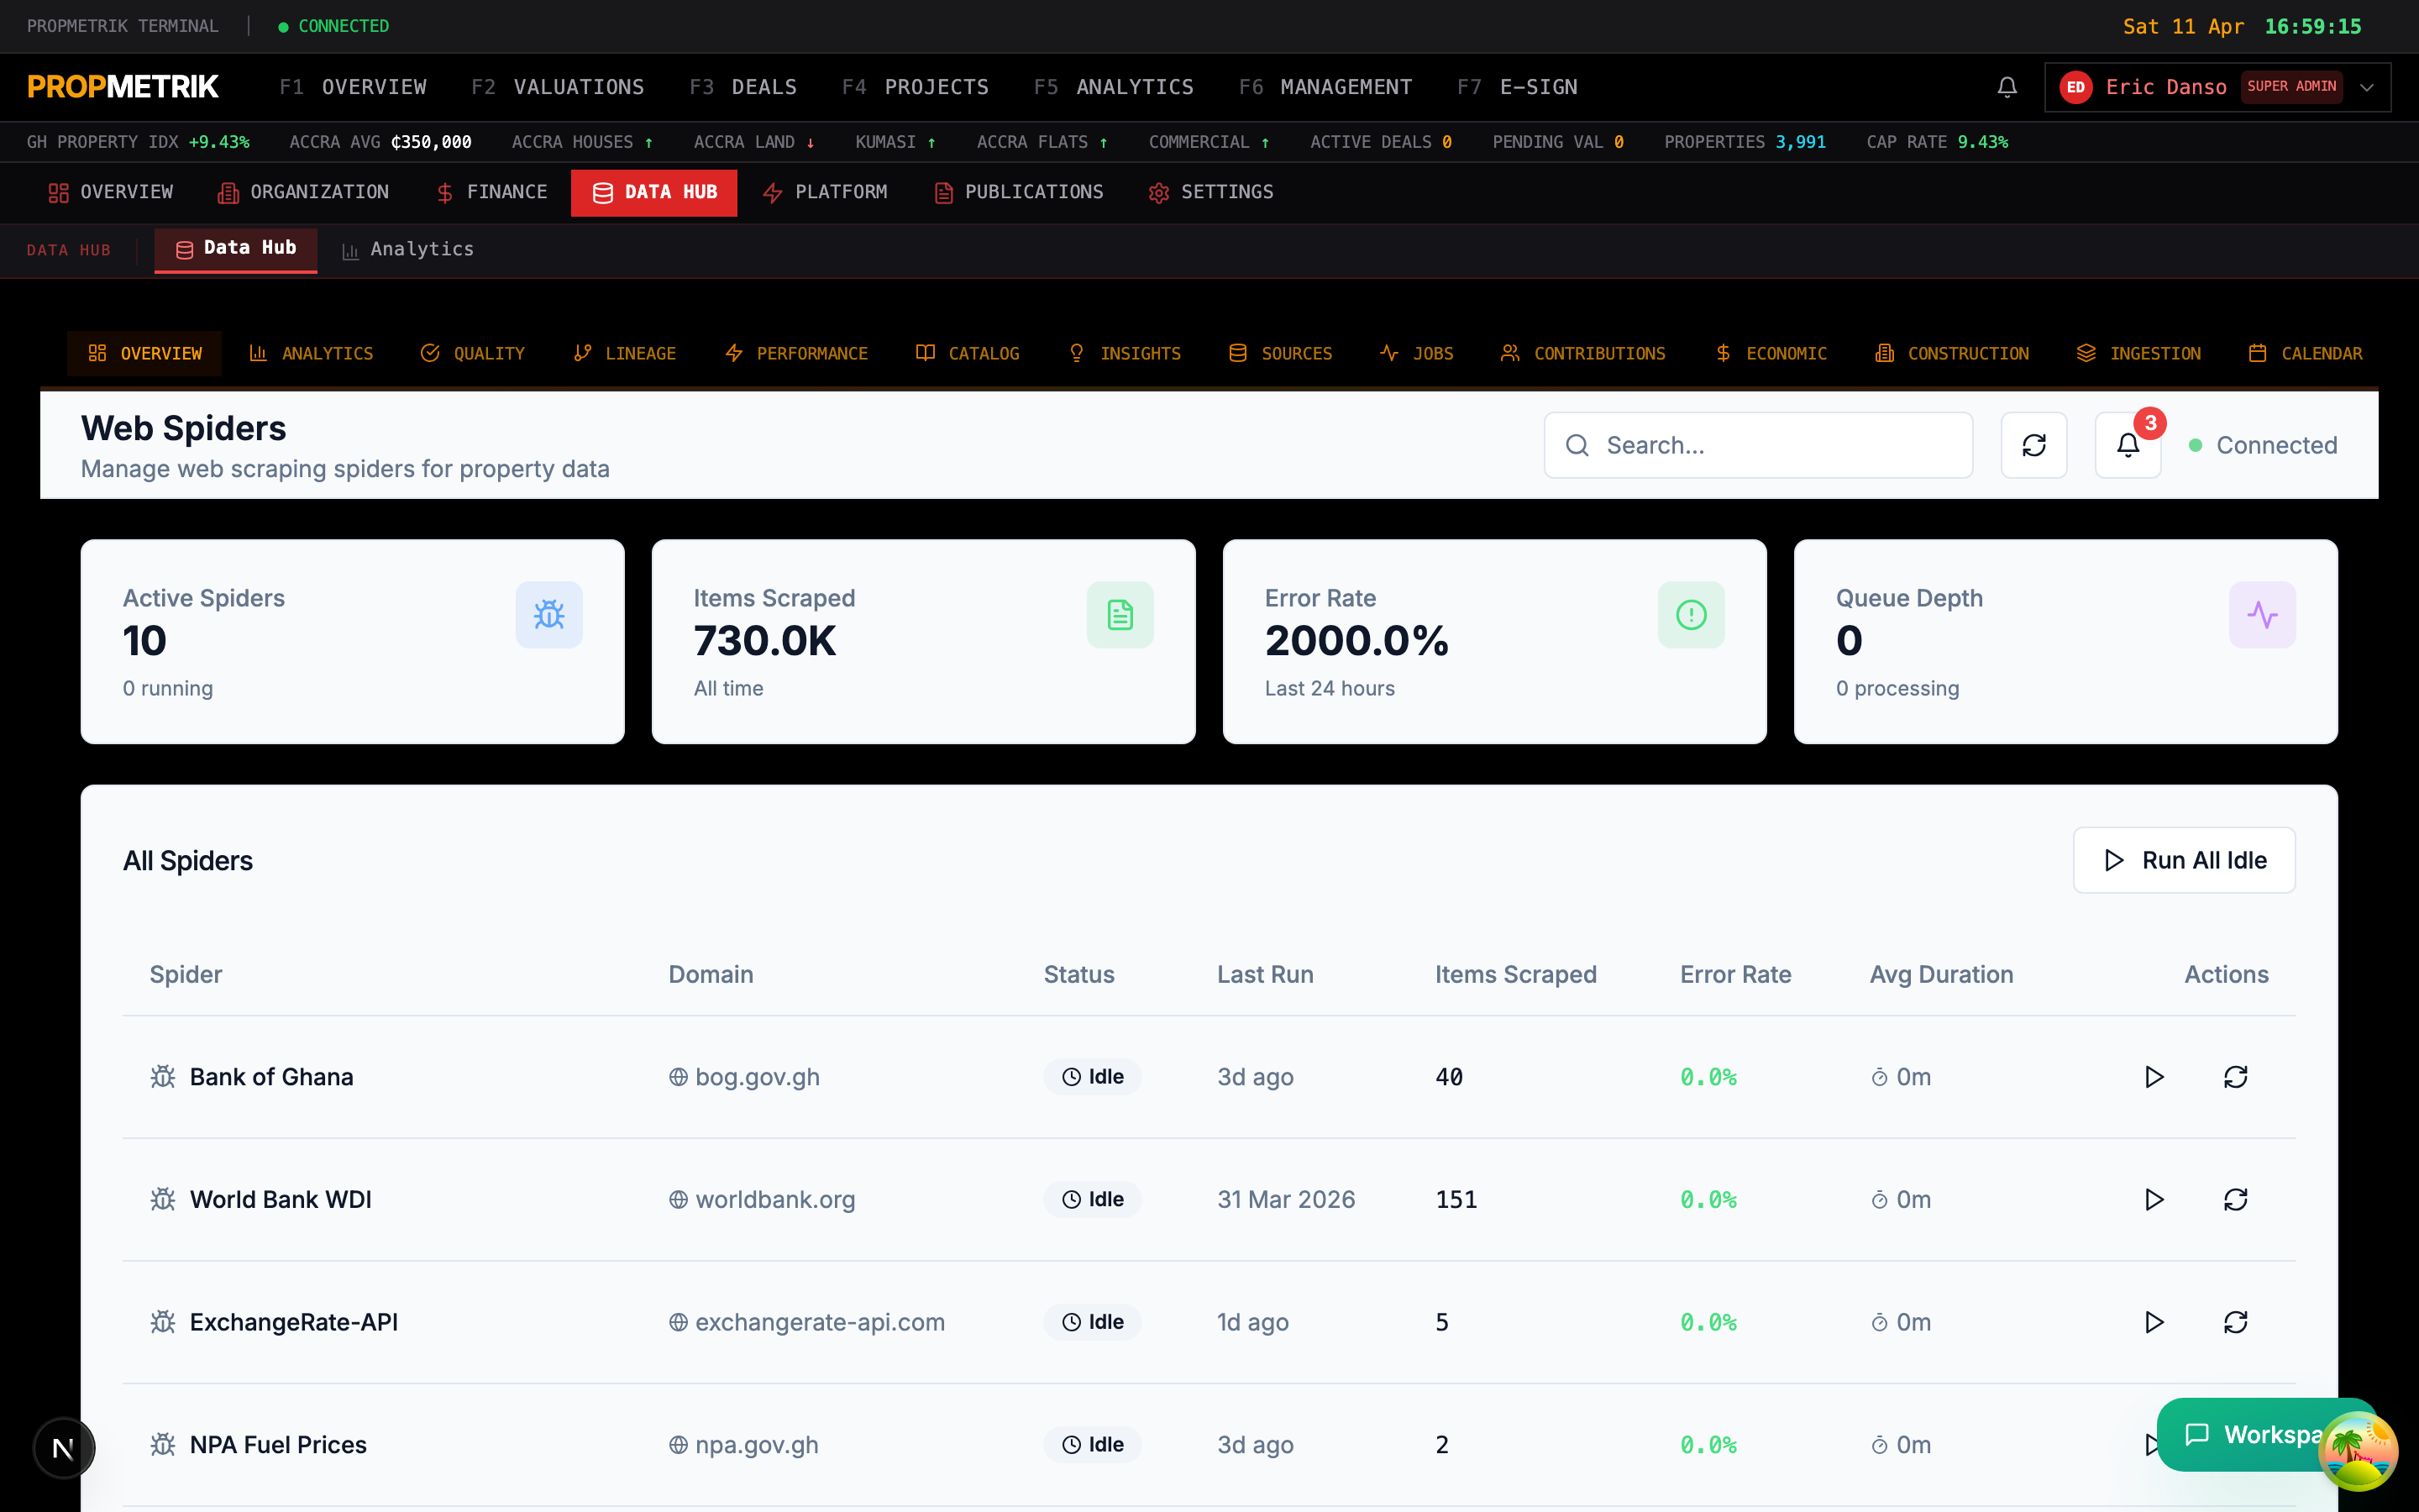This screenshot has width=2419, height=1512.
Task: Run the World Bank WDI spider
Action: [x=2154, y=1199]
